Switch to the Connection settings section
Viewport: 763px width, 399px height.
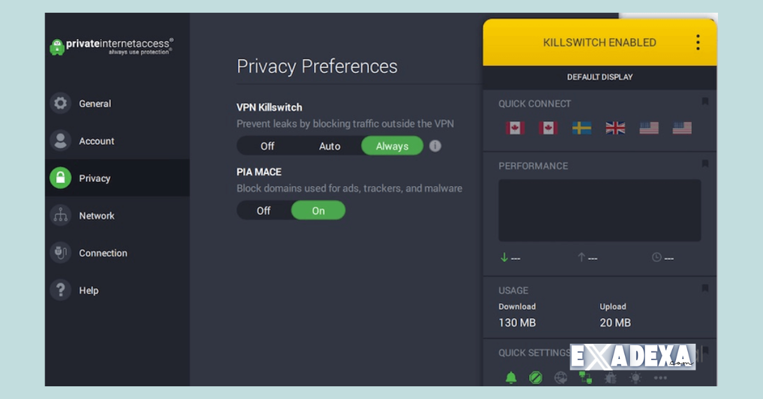(102, 252)
